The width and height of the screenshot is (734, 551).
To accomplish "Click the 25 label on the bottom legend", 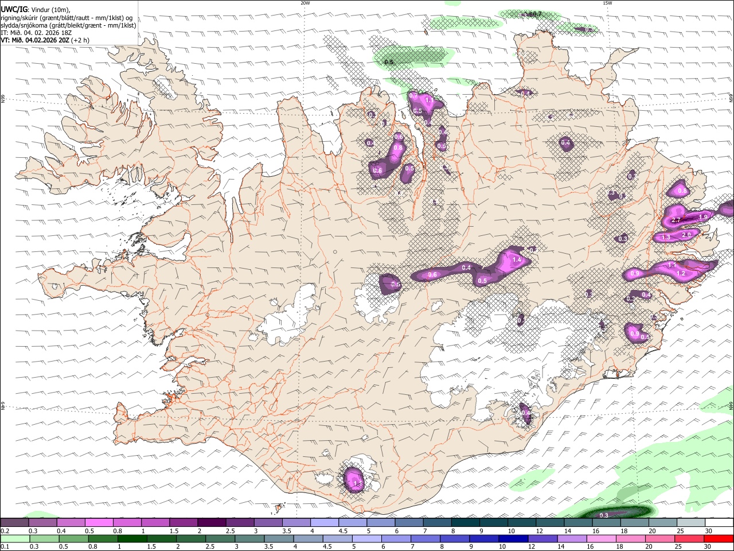I will tap(680, 547).
